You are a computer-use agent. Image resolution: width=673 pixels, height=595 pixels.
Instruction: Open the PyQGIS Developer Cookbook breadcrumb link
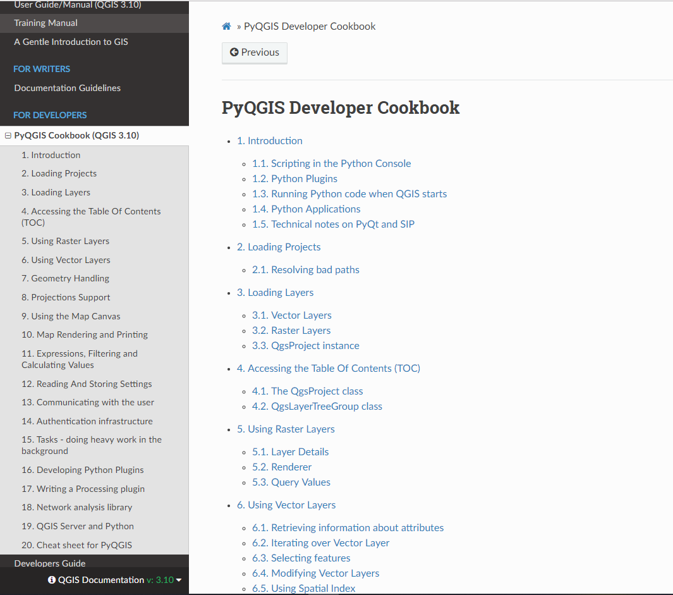[x=310, y=26]
